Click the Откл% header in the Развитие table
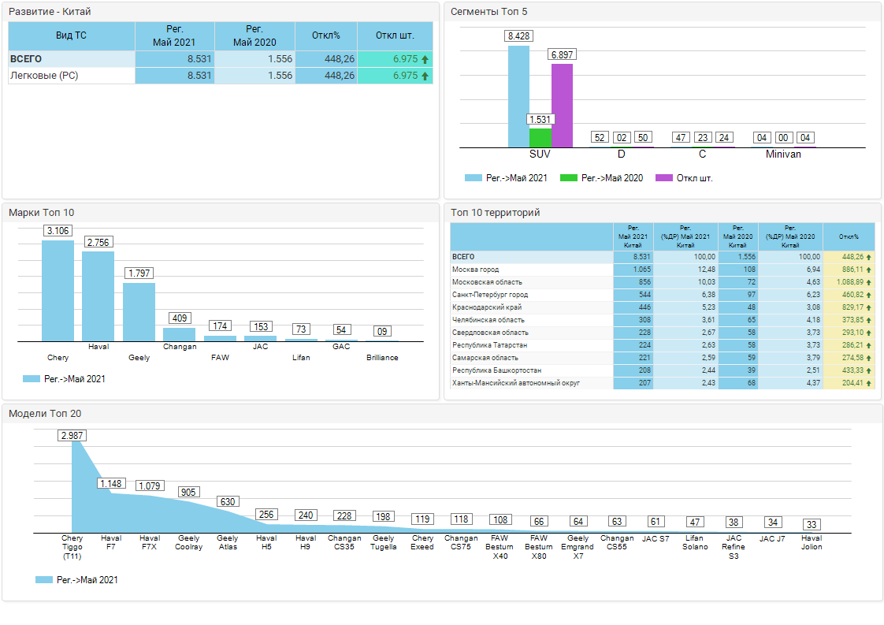 [x=326, y=36]
